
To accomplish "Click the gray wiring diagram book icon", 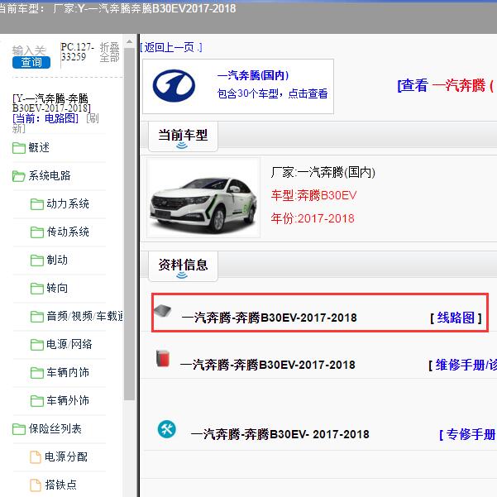I will tap(163, 311).
